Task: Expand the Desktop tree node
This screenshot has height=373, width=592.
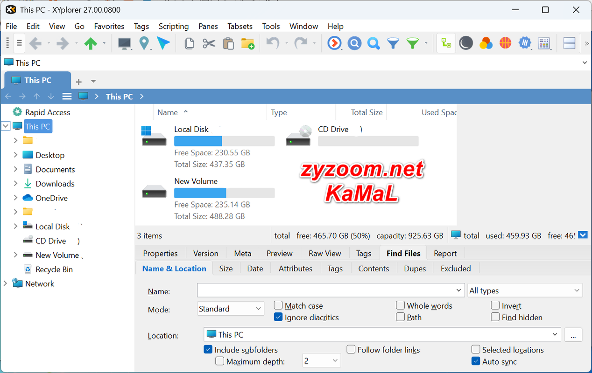Action: click(x=15, y=155)
